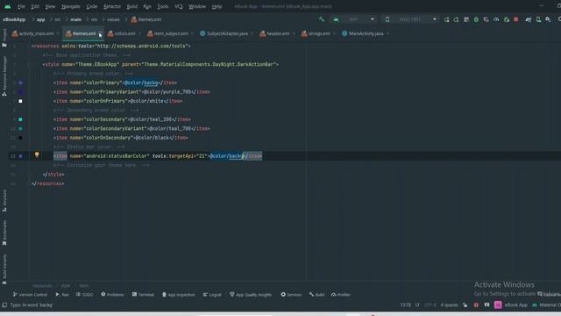561x316 pixels.
Task: Click the themes.xml breadcrumb
Action: click(x=146, y=19)
